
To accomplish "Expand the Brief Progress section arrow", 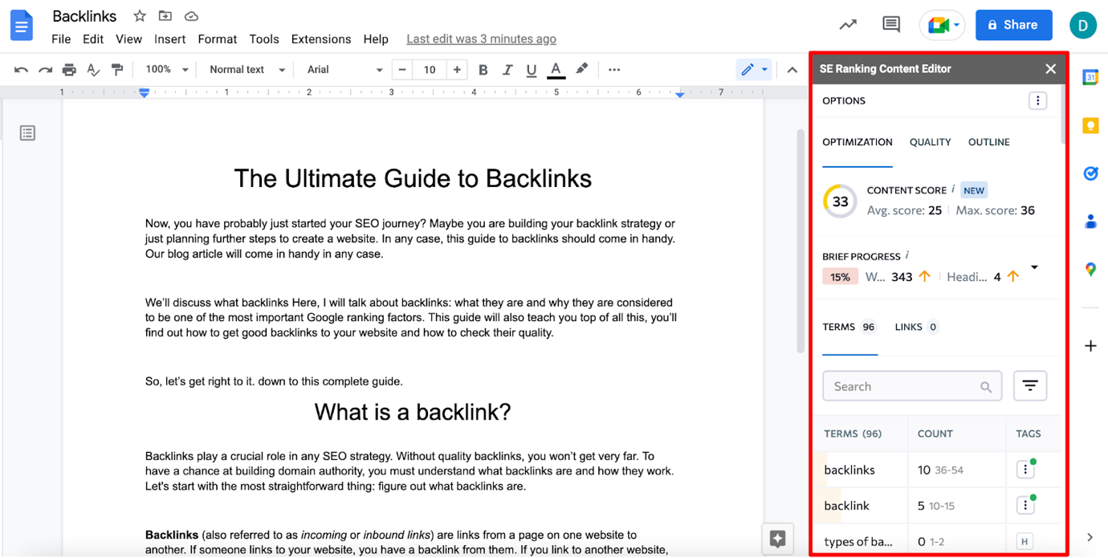I will (x=1034, y=267).
